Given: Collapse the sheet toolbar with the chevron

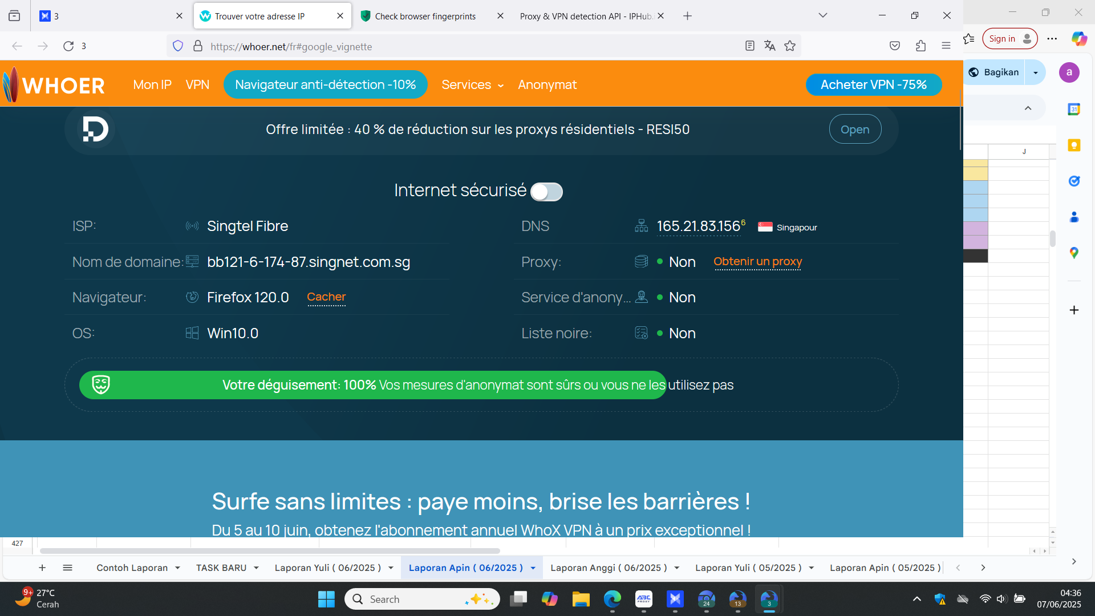Looking at the screenshot, I should (x=1028, y=108).
